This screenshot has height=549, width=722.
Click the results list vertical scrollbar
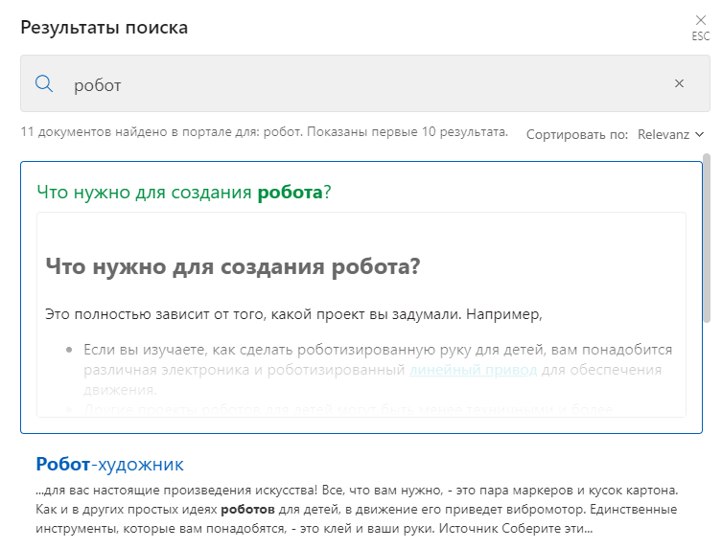707,239
